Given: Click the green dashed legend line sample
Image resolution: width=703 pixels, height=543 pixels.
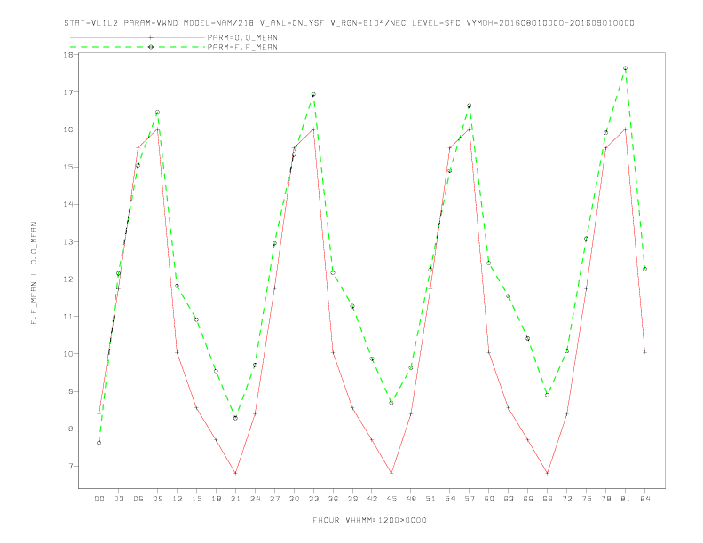Looking at the screenshot, I should tap(138, 47).
